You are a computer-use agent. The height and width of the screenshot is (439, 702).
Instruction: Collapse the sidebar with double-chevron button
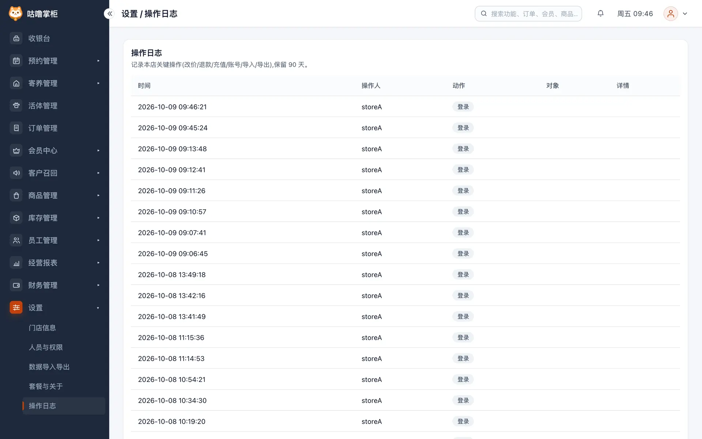[x=110, y=14]
